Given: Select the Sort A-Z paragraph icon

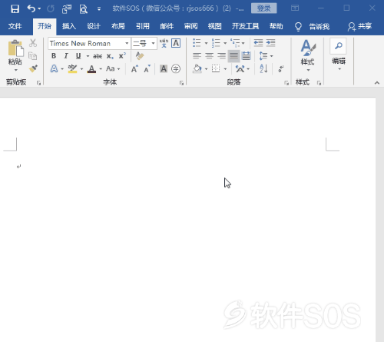Looking at the screenshot, I should (263, 68).
